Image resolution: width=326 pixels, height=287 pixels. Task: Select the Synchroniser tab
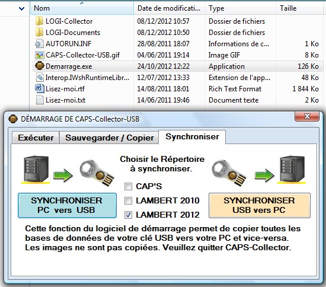click(192, 137)
